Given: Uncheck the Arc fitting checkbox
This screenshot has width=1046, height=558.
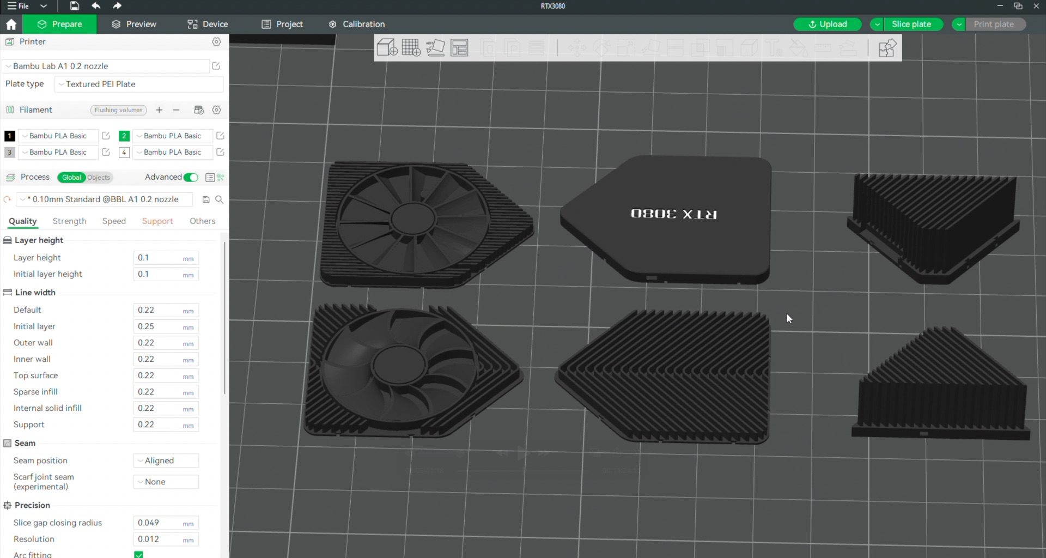Looking at the screenshot, I should coord(139,554).
